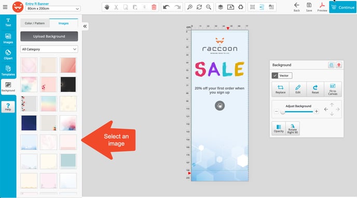Select the raccoon logo on the banner
357x198 pixels.
coord(219,45)
